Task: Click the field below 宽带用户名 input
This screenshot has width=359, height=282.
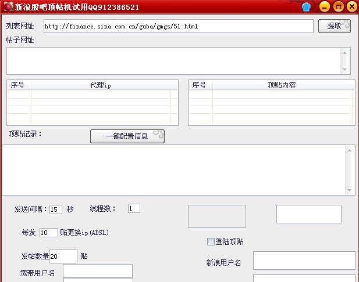Action: click(x=98, y=280)
